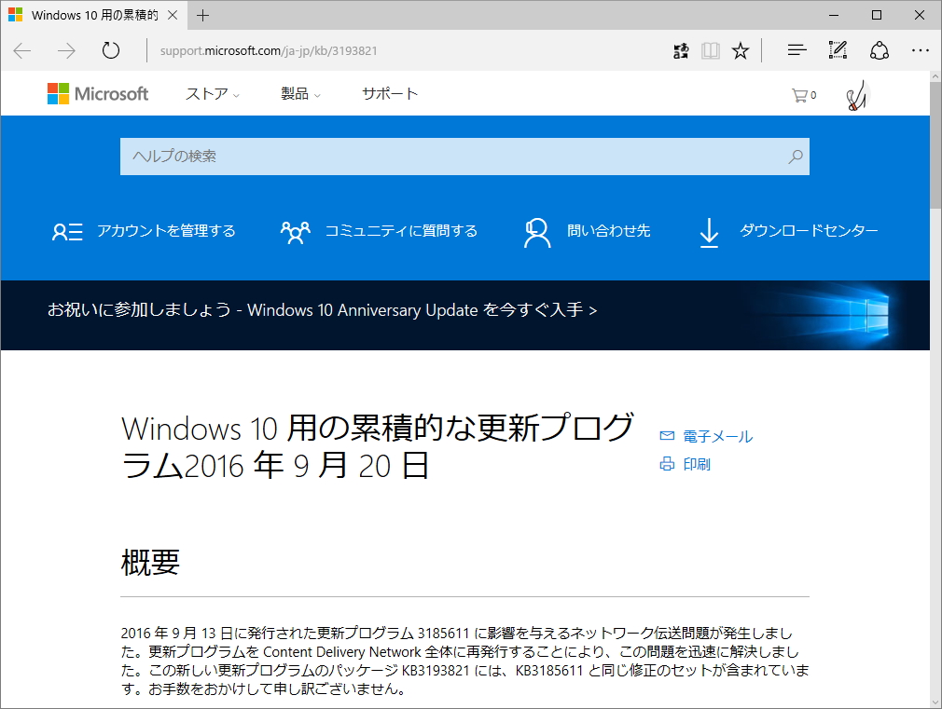
Task: Open reading view book icon
Action: tap(711, 51)
